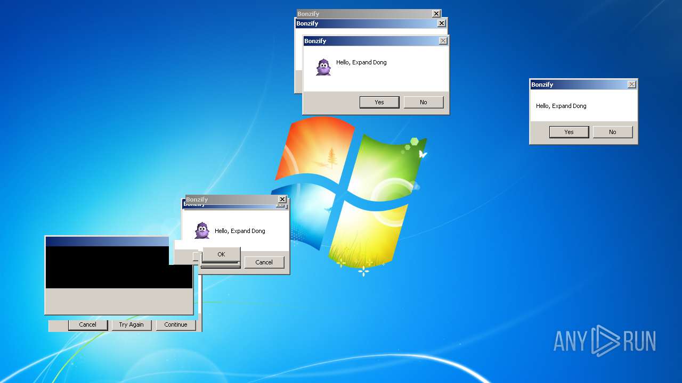Click "Hello, Expand Dong" text in top-center dialog
This screenshot has height=383, width=682.
(361, 62)
